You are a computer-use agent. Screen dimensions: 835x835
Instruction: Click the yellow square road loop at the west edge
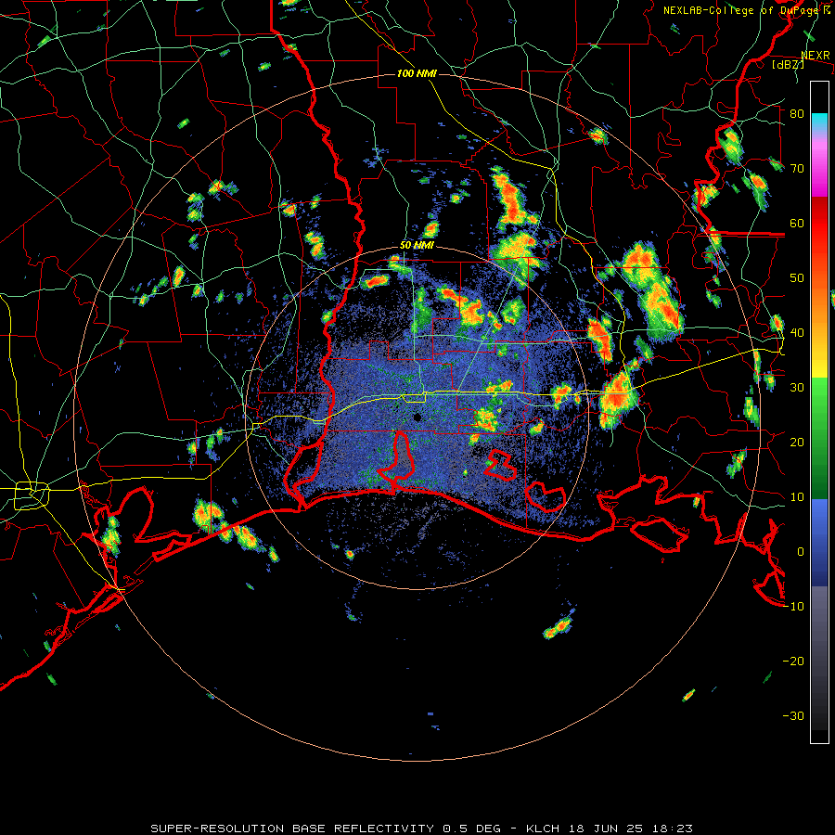coord(32,495)
